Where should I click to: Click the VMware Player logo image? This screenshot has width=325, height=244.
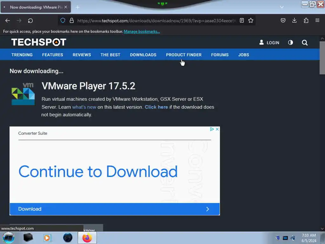[23, 94]
